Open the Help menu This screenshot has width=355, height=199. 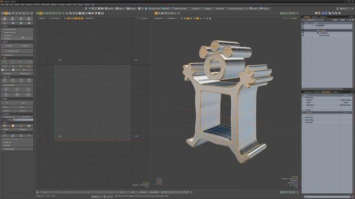93,4
